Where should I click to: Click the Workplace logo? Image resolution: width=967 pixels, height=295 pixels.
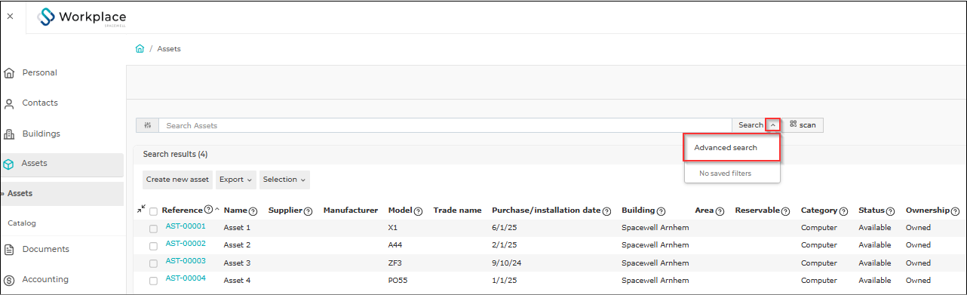(x=82, y=17)
